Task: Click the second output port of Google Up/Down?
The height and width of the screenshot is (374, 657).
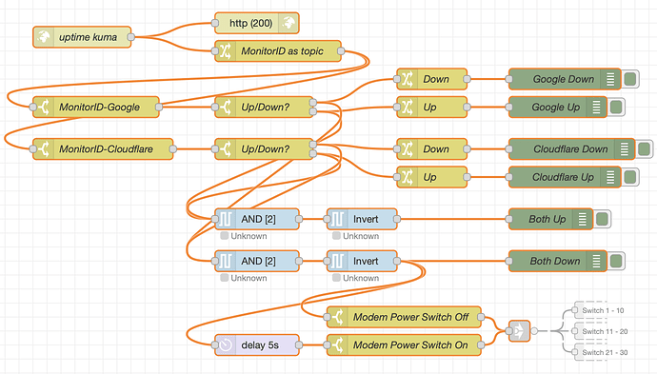Action: coord(313,111)
